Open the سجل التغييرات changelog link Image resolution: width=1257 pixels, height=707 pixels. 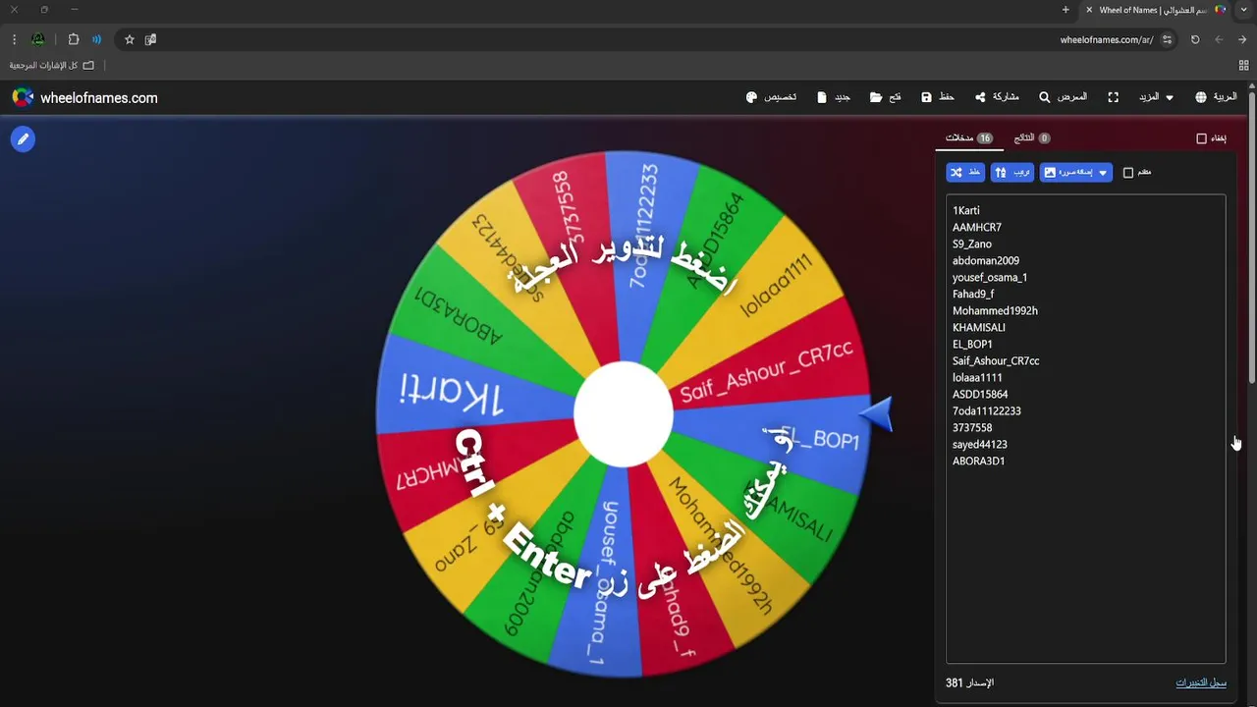1201,682
